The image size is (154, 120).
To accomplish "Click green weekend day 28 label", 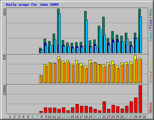I will pos(131,117).
